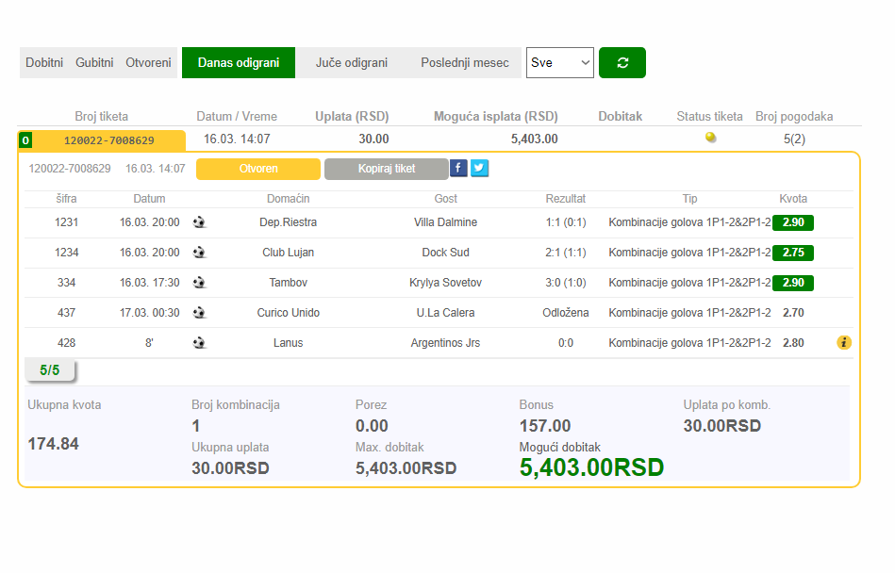Switch to the Gubitni tab
This screenshot has height=573, width=895.
pos(94,63)
